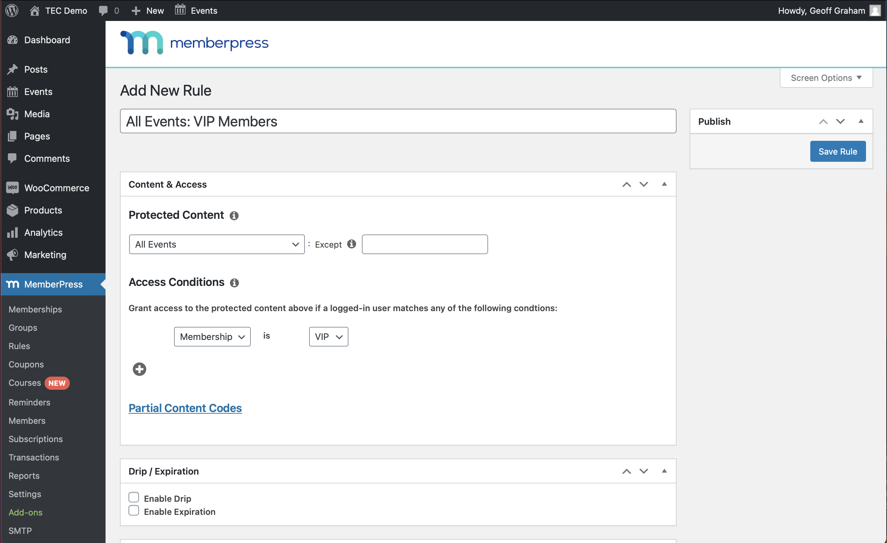Move Drip / Expiration box up
The height and width of the screenshot is (543, 887).
coord(627,471)
